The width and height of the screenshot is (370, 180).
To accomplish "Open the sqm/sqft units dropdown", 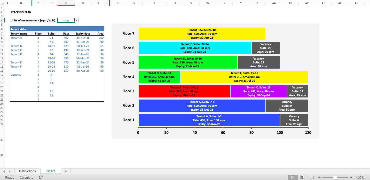I will [x=76, y=20].
